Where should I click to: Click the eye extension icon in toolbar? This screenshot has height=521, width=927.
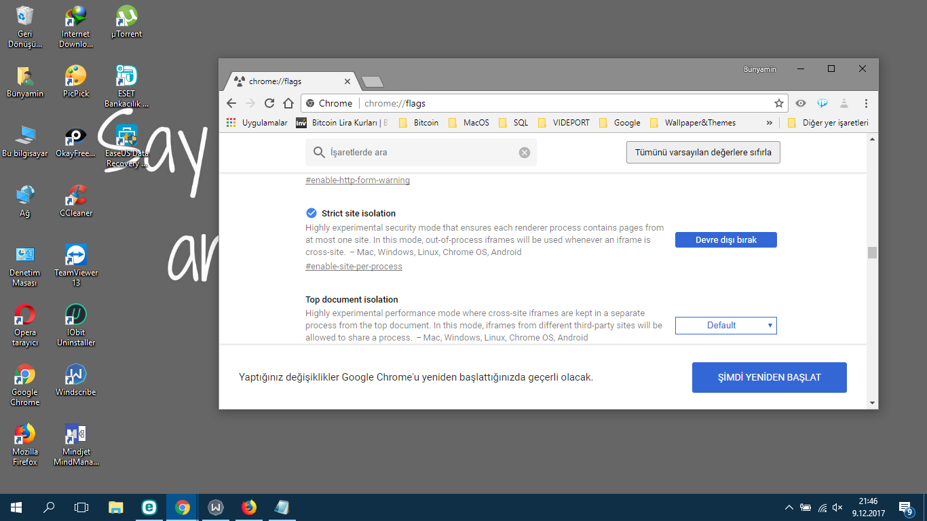(x=801, y=103)
